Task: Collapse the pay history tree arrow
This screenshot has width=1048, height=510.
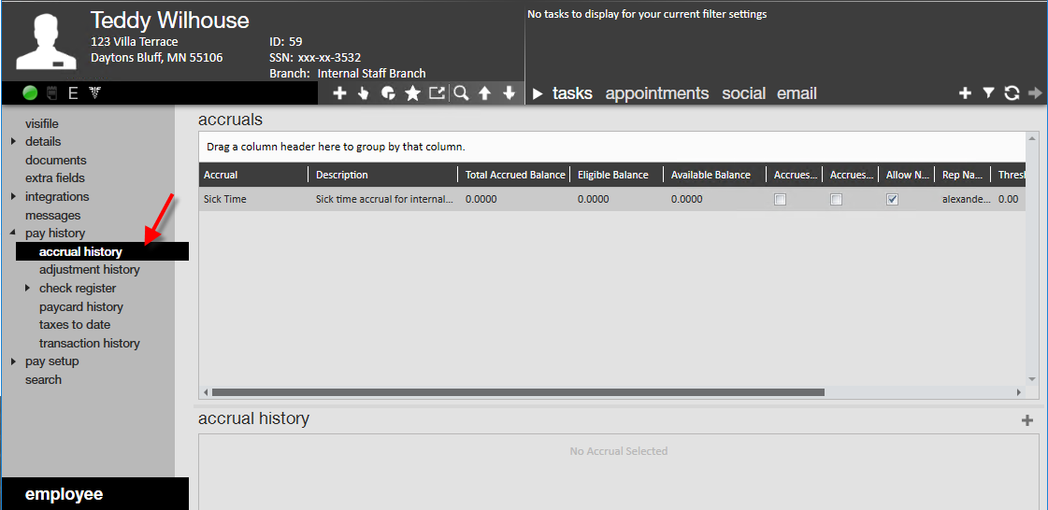Action: pos(13,233)
